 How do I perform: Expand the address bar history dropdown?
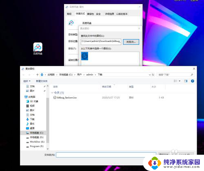coord(150,75)
